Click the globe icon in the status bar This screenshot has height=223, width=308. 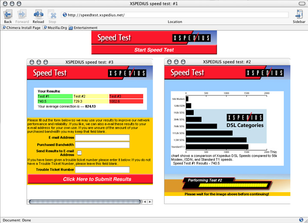pyautogui.click(x=302, y=220)
